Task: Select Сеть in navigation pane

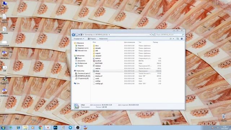Action: tap(78, 83)
